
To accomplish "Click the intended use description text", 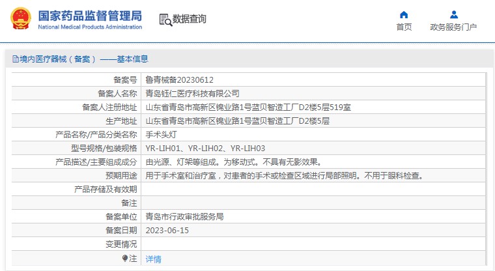I will [x=284, y=176].
